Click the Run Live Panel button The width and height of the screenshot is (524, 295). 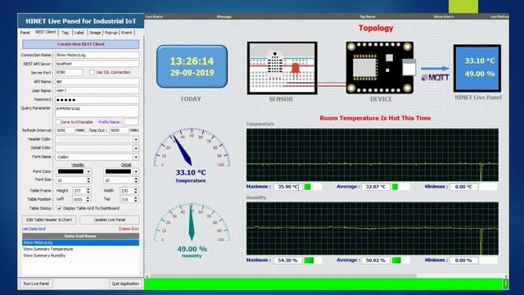(36, 284)
